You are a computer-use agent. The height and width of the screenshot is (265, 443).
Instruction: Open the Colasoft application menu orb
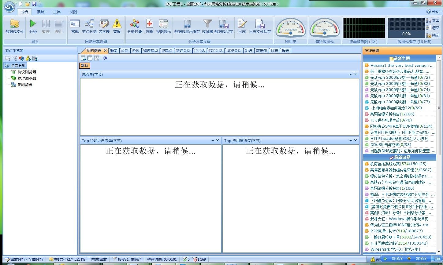[9, 7]
